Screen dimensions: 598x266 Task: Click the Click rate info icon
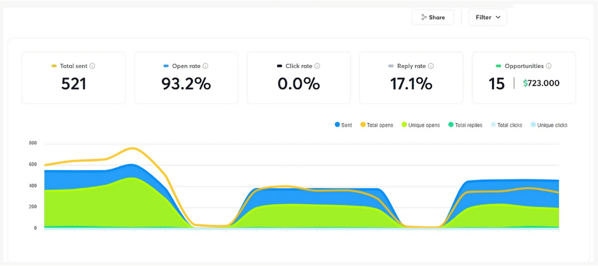pos(317,66)
